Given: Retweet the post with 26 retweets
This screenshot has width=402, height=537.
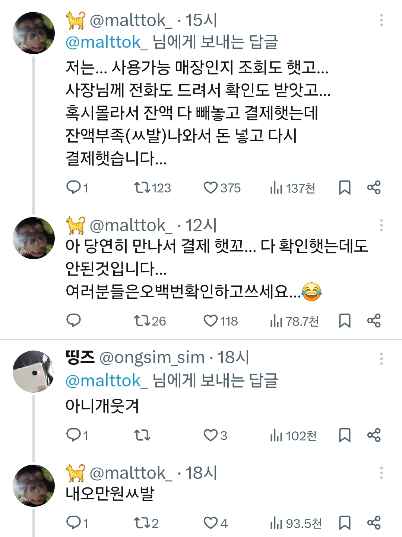Looking at the screenshot, I should pos(142,321).
